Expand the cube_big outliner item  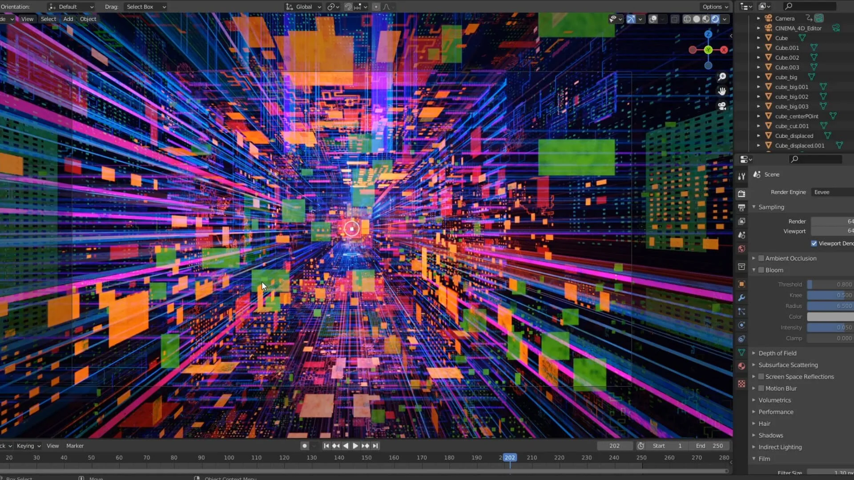coord(758,77)
